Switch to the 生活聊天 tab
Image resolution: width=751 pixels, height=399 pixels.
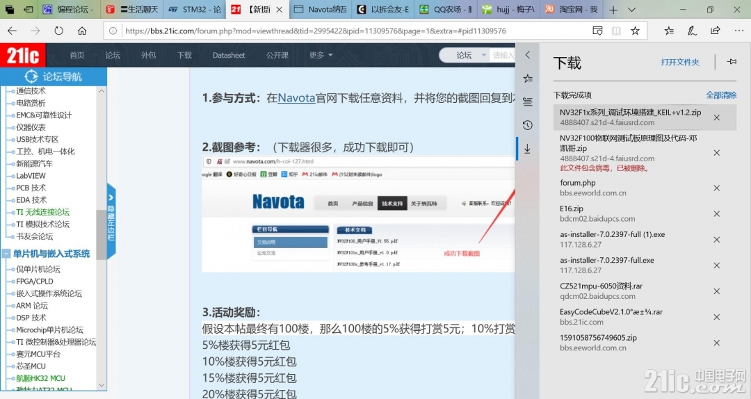point(131,10)
